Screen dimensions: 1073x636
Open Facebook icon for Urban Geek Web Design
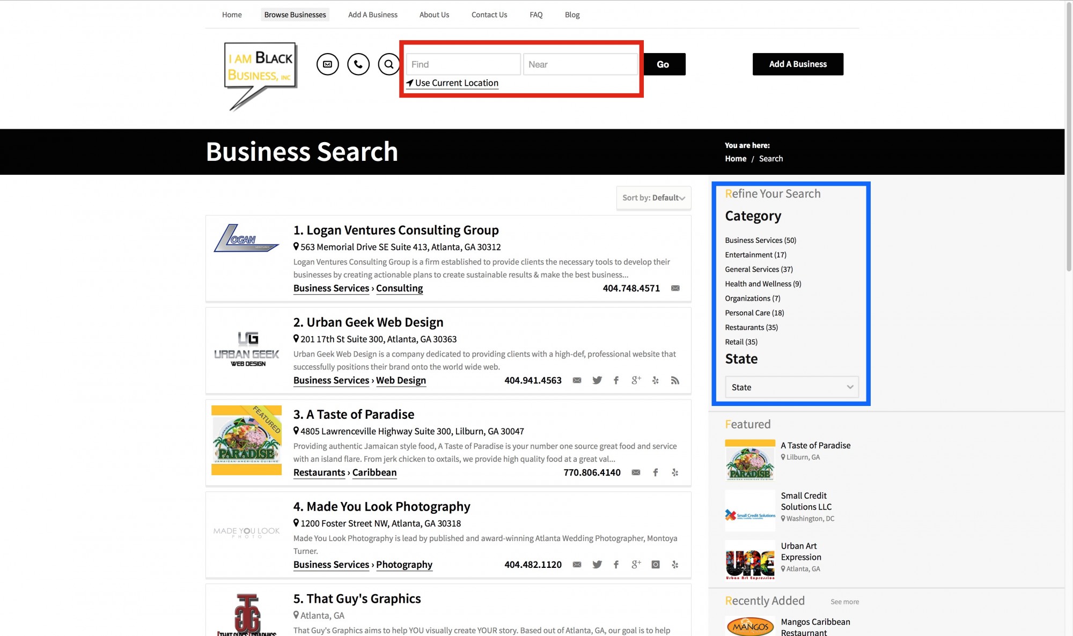616,381
